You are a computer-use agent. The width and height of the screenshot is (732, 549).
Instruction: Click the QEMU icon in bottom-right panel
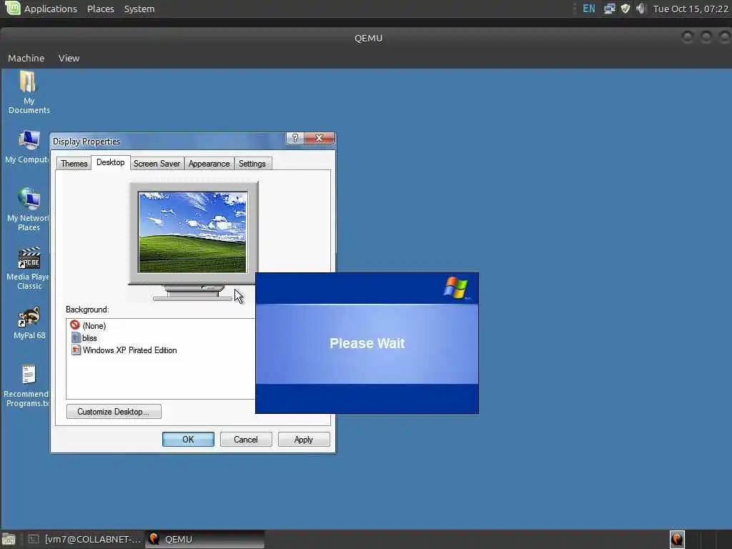677,539
